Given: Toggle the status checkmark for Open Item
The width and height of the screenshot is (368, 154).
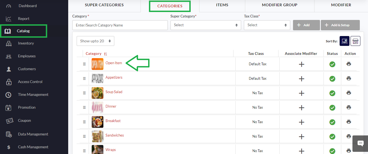Looking at the screenshot, I should 332,64.
